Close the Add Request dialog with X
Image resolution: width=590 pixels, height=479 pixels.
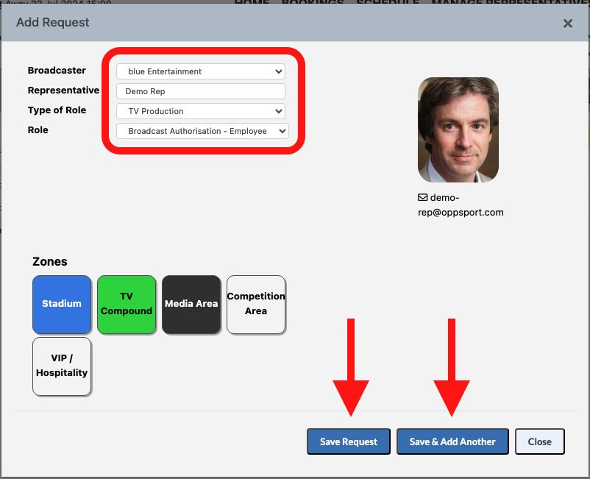(567, 24)
